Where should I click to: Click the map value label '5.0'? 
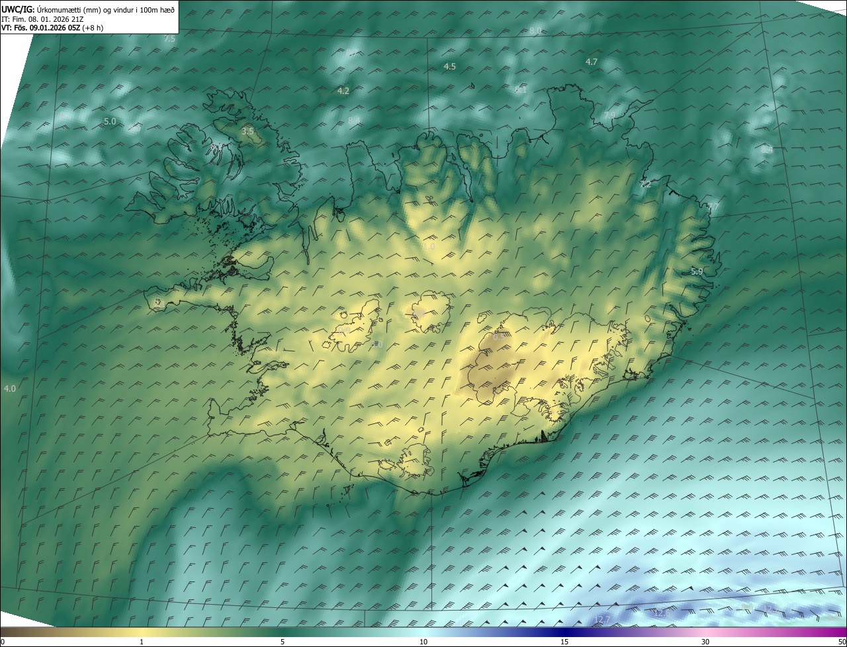point(110,121)
